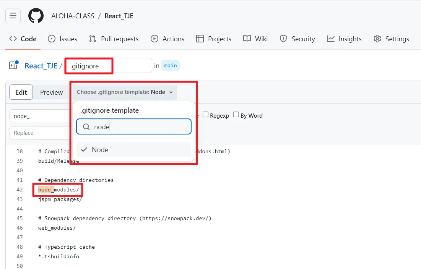Click the GitHub Octocat logo

coord(36,16)
